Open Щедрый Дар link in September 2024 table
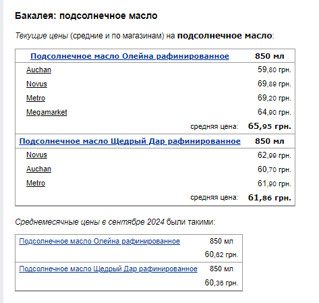The image size is (319, 303). 108,269
